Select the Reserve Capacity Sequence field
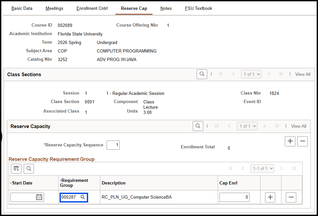 [113, 145]
